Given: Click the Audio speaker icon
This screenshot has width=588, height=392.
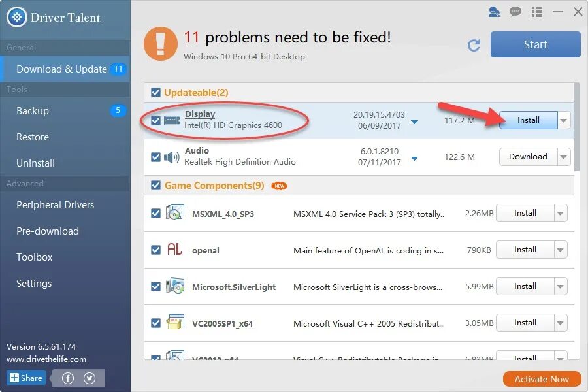Looking at the screenshot, I should (172, 157).
